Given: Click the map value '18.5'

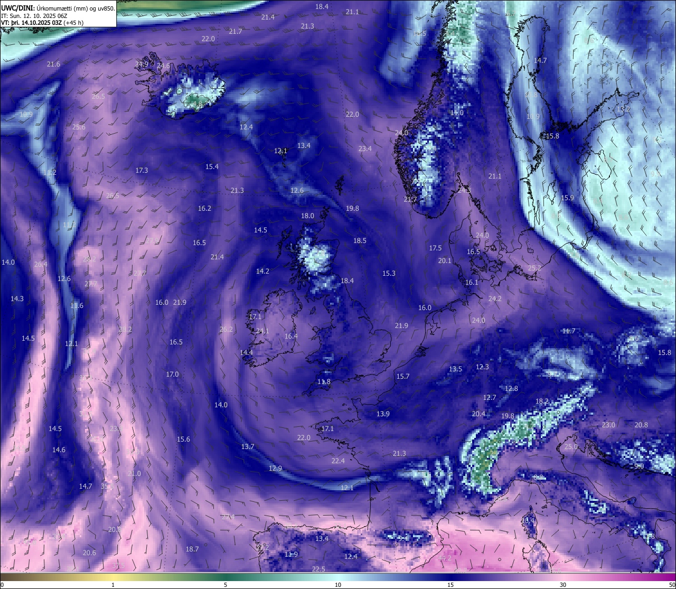Looking at the screenshot, I should click(x=360, y=241).
